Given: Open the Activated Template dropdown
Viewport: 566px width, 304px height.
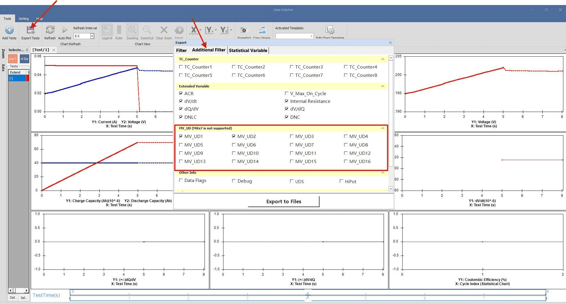Looking at the screenshot, I should 311,36.
